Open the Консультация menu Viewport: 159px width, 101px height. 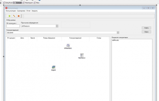pos(11,11)
